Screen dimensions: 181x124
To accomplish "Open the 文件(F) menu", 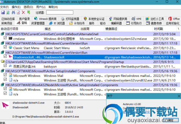I will [5, 7].
